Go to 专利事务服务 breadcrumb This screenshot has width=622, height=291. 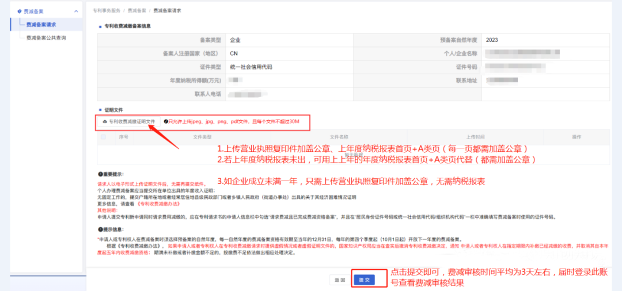click(x=107, y=11)
